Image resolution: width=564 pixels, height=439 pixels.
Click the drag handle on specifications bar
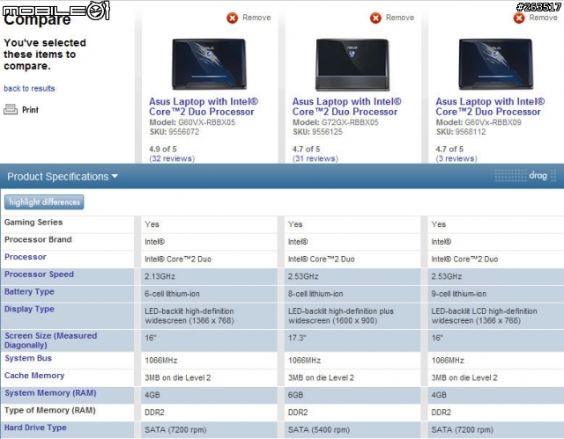coord(525,176)
